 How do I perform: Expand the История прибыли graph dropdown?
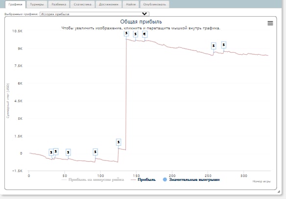(95, 14)
